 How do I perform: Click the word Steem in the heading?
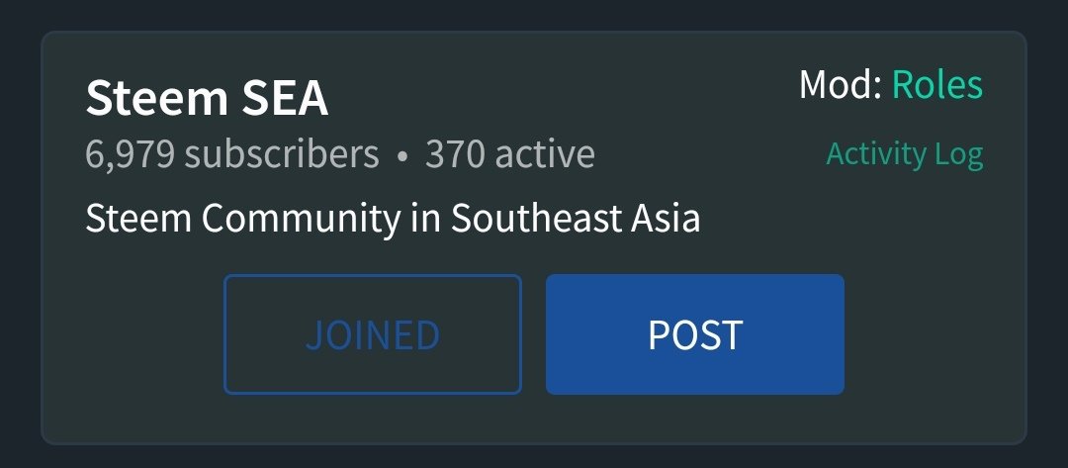[x=156, y=97]
